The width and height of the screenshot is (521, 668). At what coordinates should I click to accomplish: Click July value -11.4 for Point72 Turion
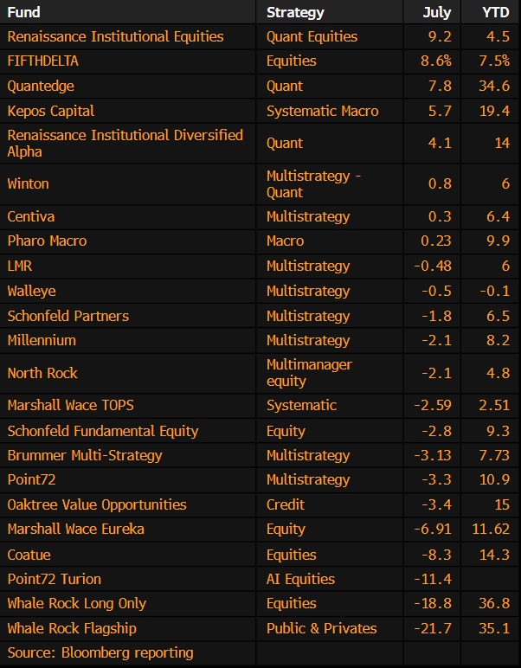click(433, 579)
